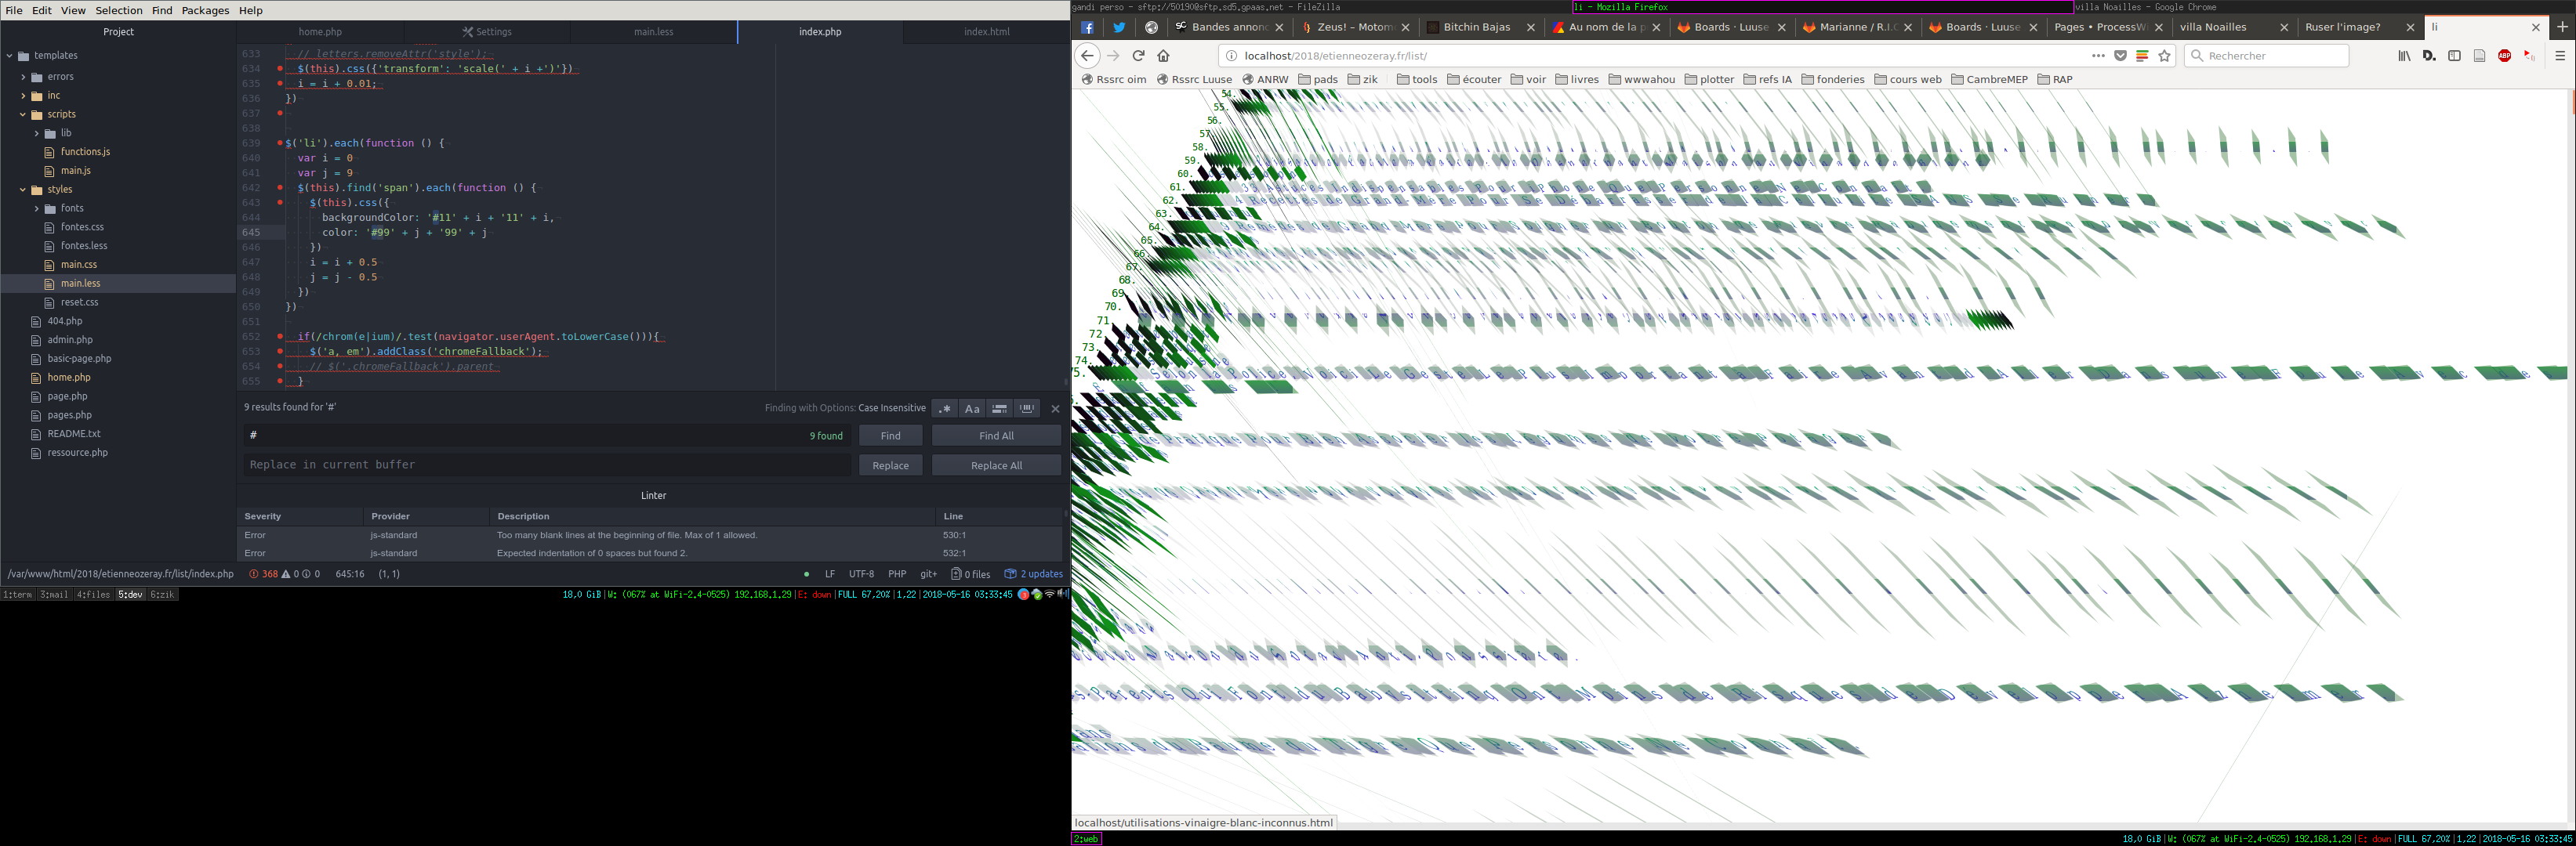The image size is (2576, 846).
Task: Reload the localhost page
Action: (x=1138, y=56)
